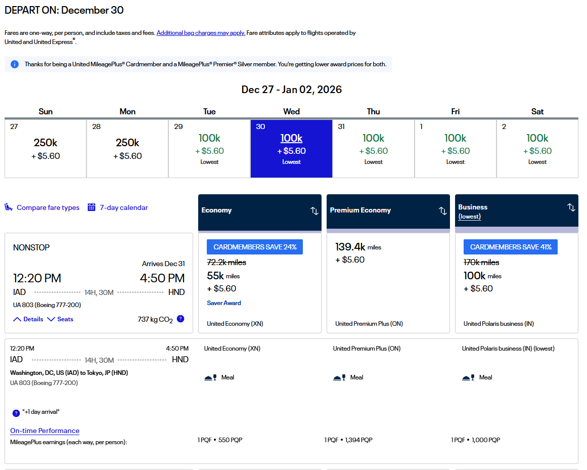
Task: Click the Saver Award link
Action: click(x=224, y=303)
